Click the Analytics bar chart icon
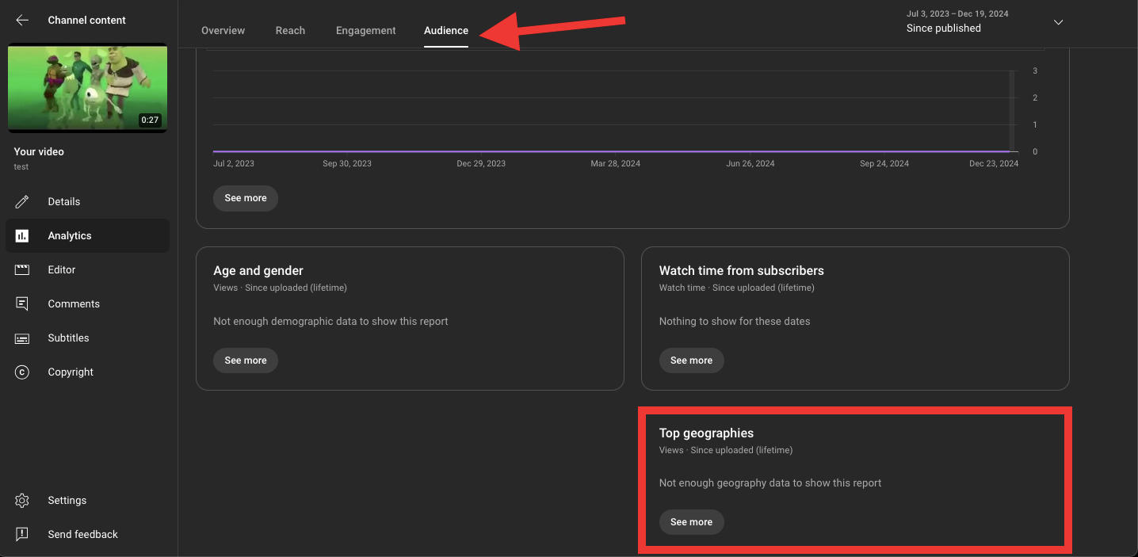This screenshot has width=1138, height=557. 22,235
